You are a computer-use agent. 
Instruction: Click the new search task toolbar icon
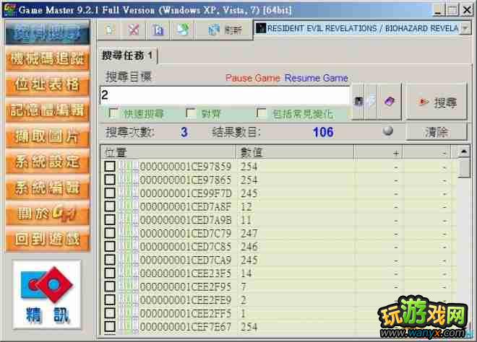coord(109,30)
